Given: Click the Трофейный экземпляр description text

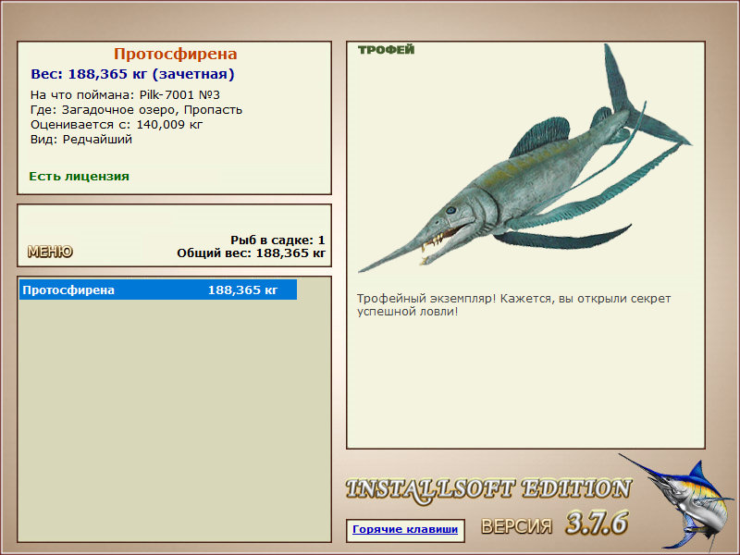Looking at the screenshot, I should (513, 305).
